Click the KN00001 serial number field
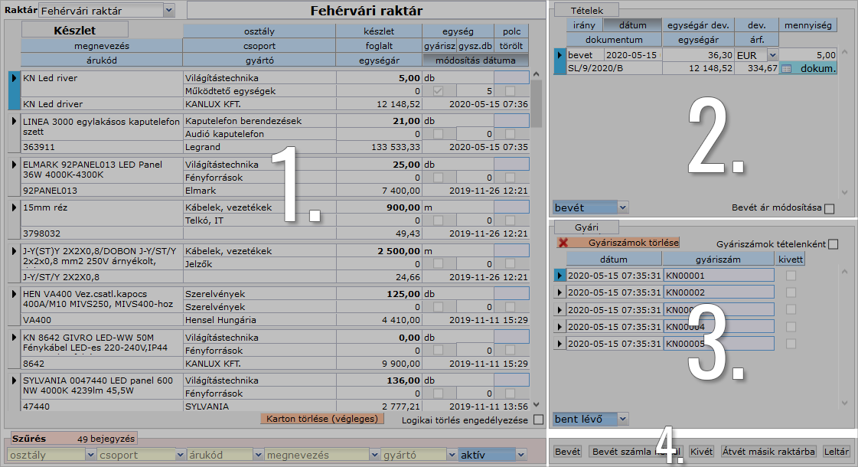858x467 pixels. (718, 276)
